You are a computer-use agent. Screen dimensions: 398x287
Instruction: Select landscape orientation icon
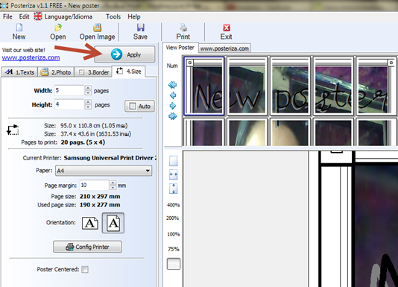click(90, 223)
